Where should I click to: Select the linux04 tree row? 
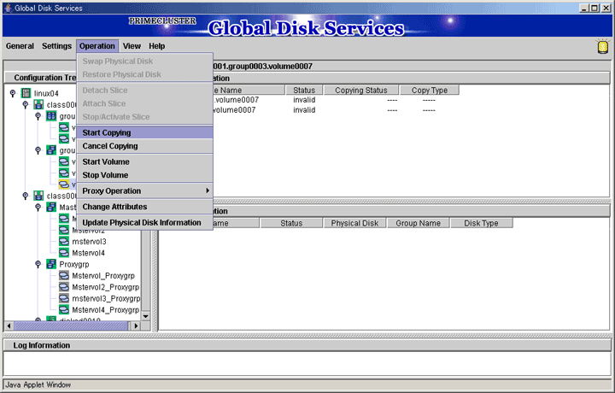[46, 93]
